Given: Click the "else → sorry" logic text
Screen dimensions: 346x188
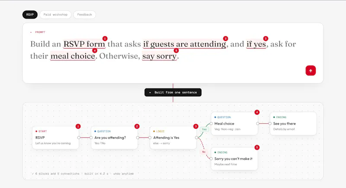Looking at the screenshot, I should click(161, 143).
